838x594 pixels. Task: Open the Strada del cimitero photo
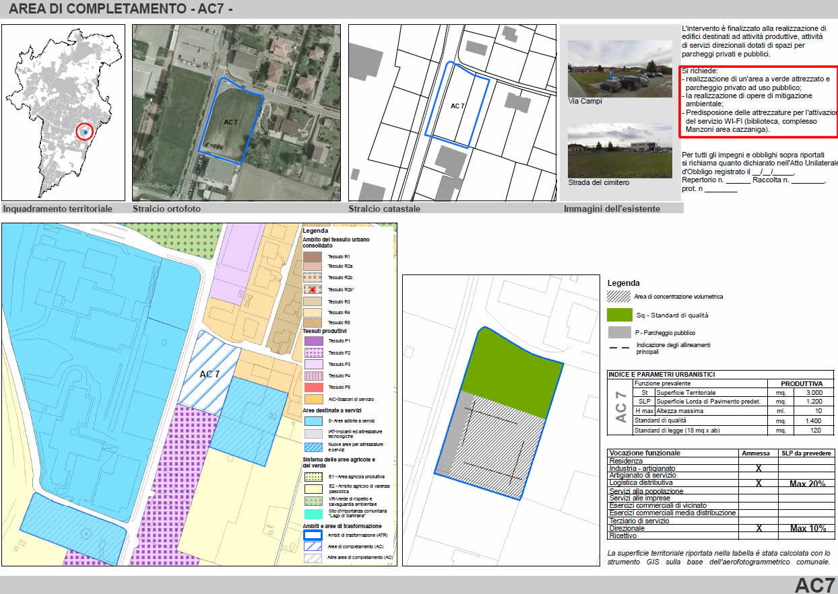(620, 150)
